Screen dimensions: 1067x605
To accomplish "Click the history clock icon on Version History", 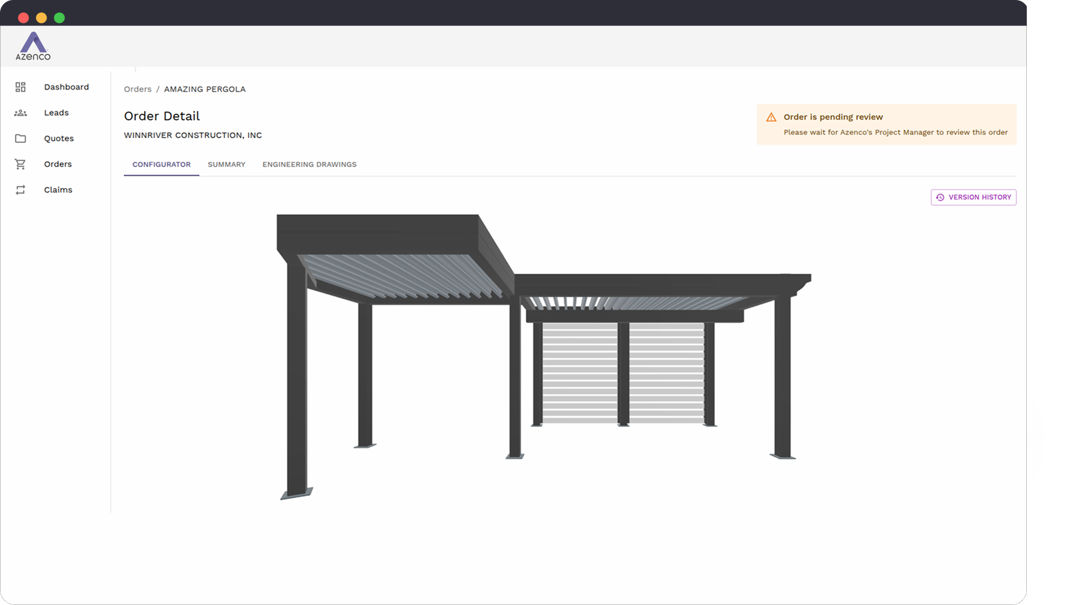I will [940, 197].
